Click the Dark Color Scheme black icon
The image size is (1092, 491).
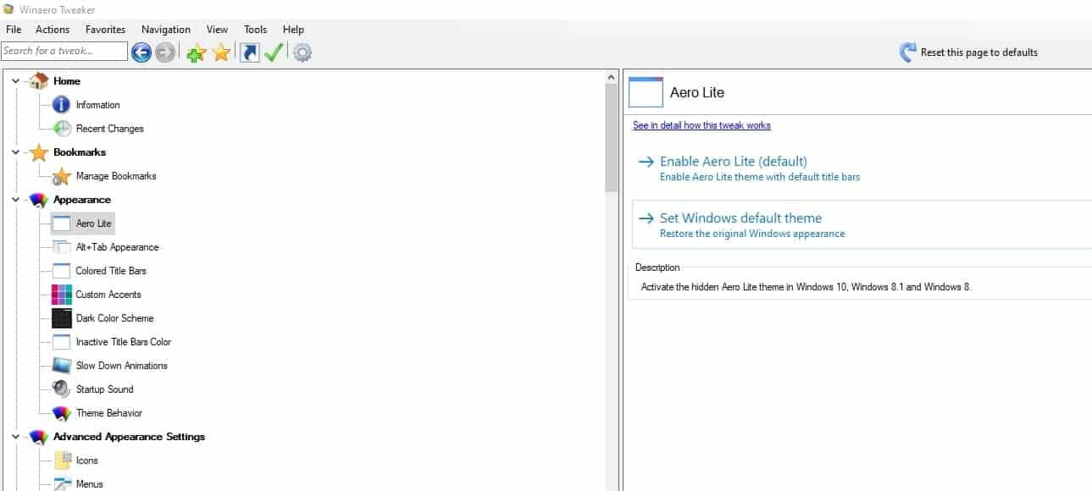(61, 318)
